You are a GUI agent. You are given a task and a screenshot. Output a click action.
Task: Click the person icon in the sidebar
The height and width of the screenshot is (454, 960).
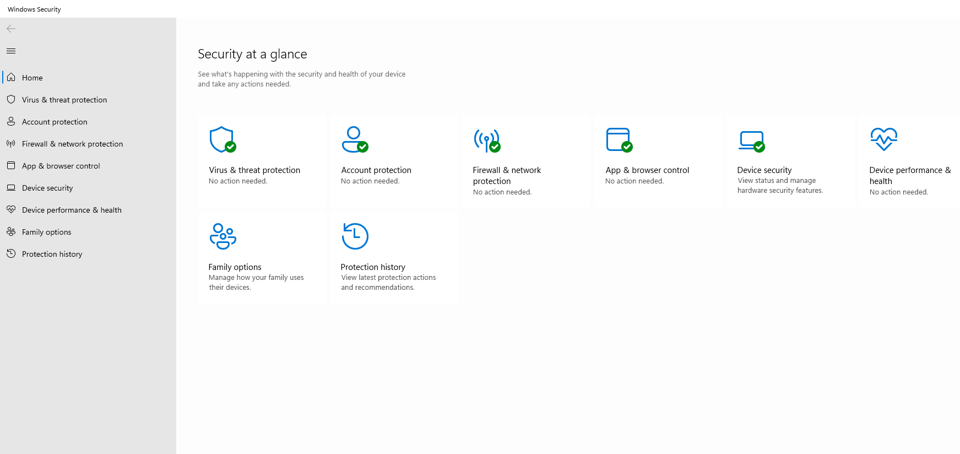click(x=11, y=121)
